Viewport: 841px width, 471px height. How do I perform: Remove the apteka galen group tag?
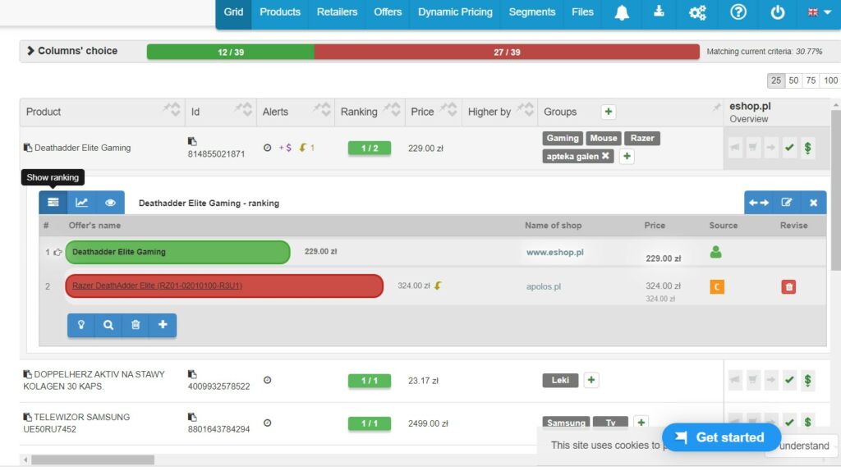pyautogui.click(x=605, y=156)
